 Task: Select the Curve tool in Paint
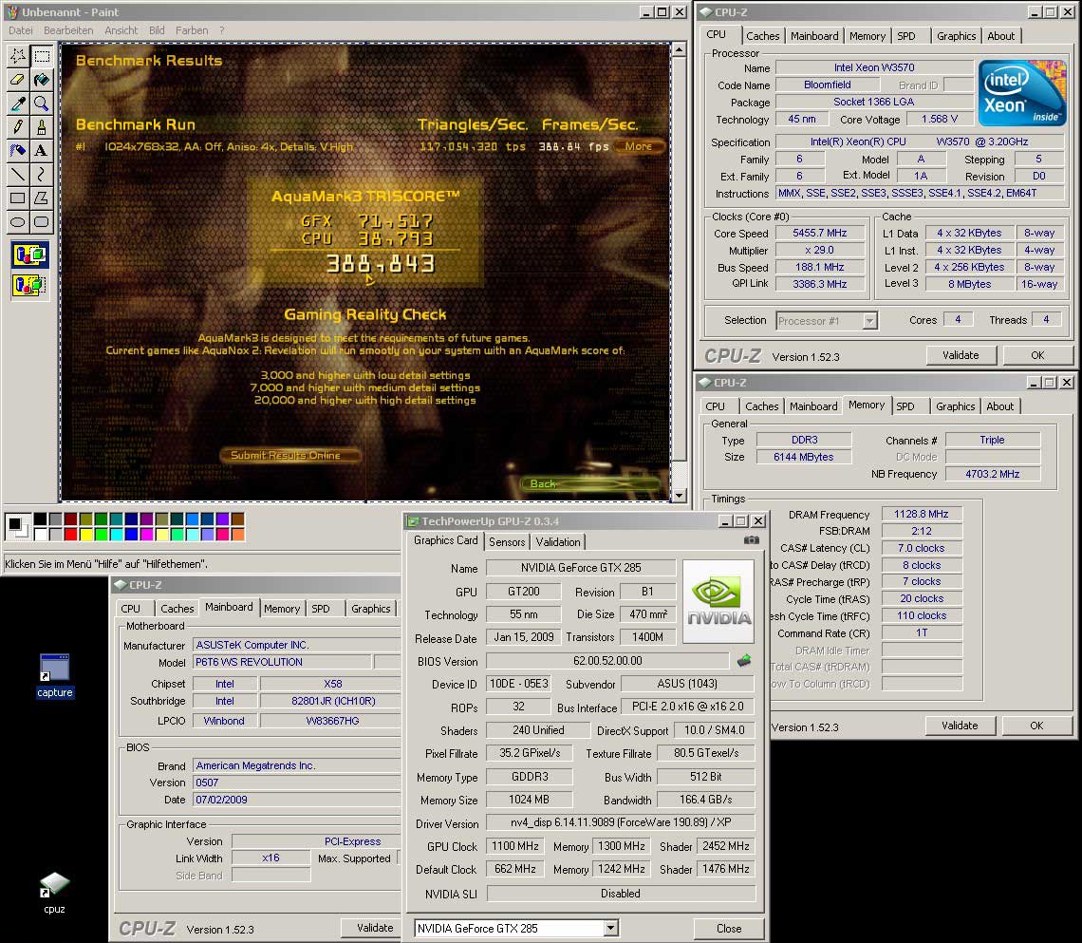[x=42, y=174]
